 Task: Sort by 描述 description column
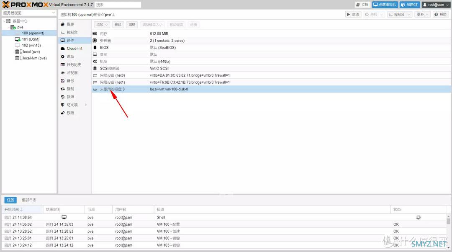pyautogui.click(x=272, y=209)
